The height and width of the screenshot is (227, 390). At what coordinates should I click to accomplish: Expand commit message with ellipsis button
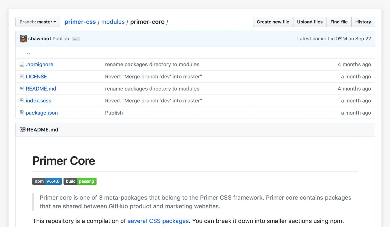[76, 39]
